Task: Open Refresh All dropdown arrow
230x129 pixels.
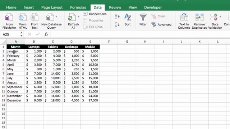Action: click(79, 17)
